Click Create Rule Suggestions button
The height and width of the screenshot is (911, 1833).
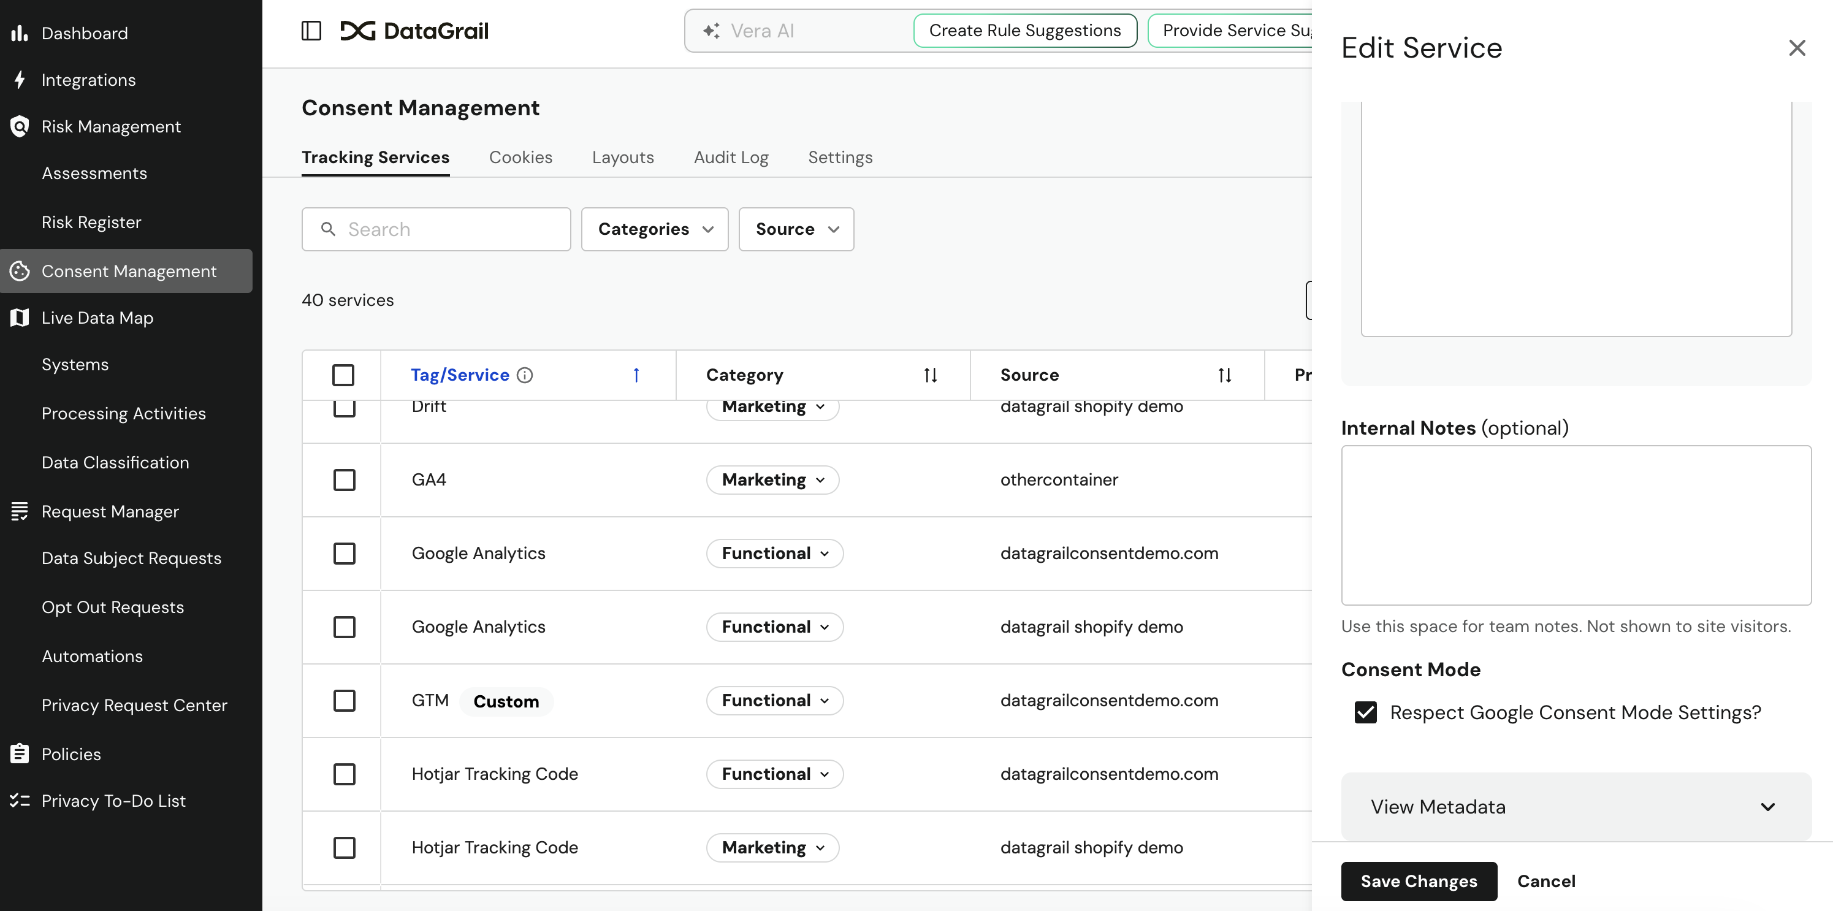pos(1024,31)
